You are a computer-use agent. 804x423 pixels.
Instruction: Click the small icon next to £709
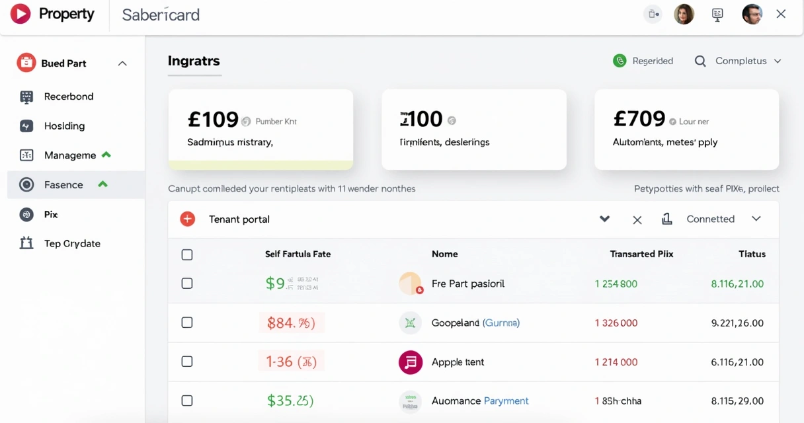[x=672, y=122]
